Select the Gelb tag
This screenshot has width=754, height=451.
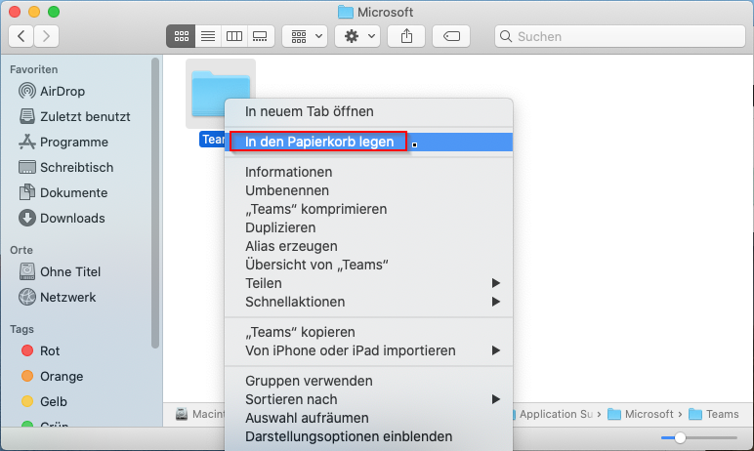coord(44,401)
